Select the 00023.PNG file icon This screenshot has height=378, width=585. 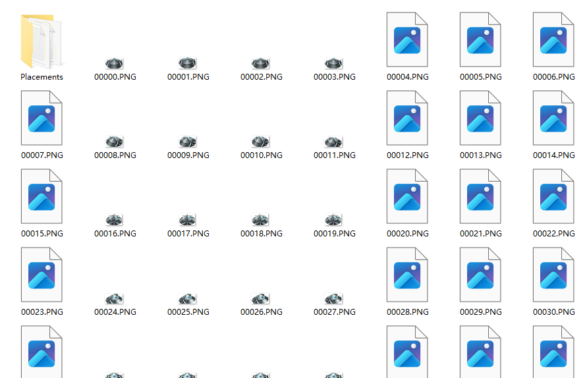(x=42, y=275)
